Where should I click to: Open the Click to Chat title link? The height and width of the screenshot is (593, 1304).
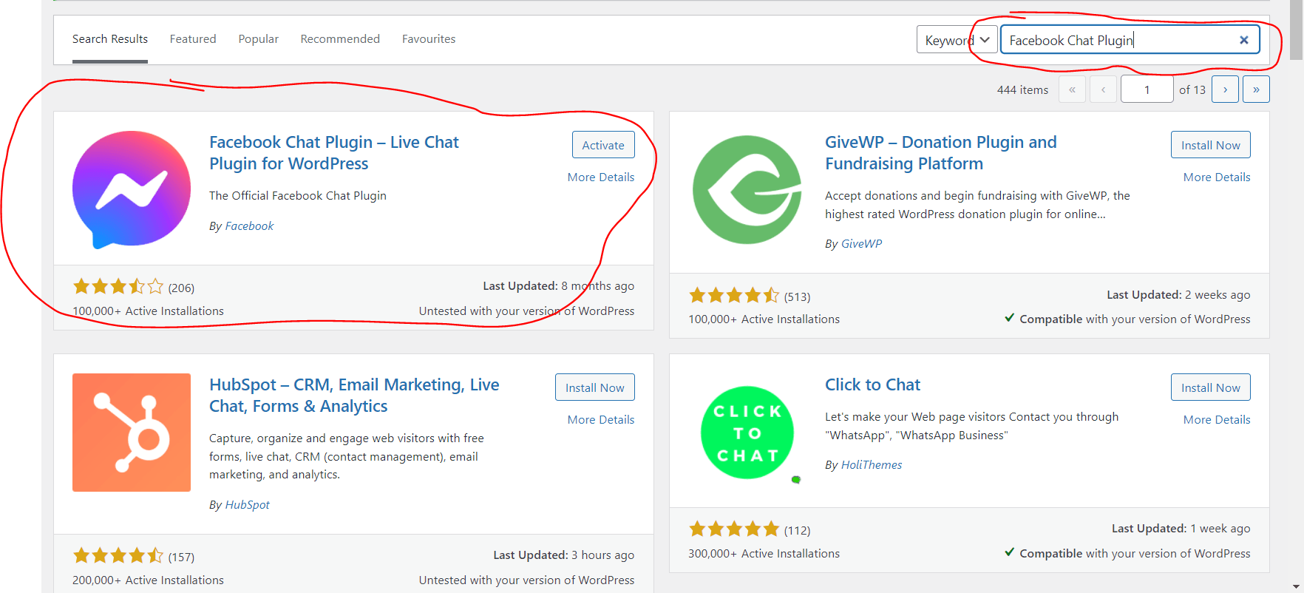tap(872, 384)
